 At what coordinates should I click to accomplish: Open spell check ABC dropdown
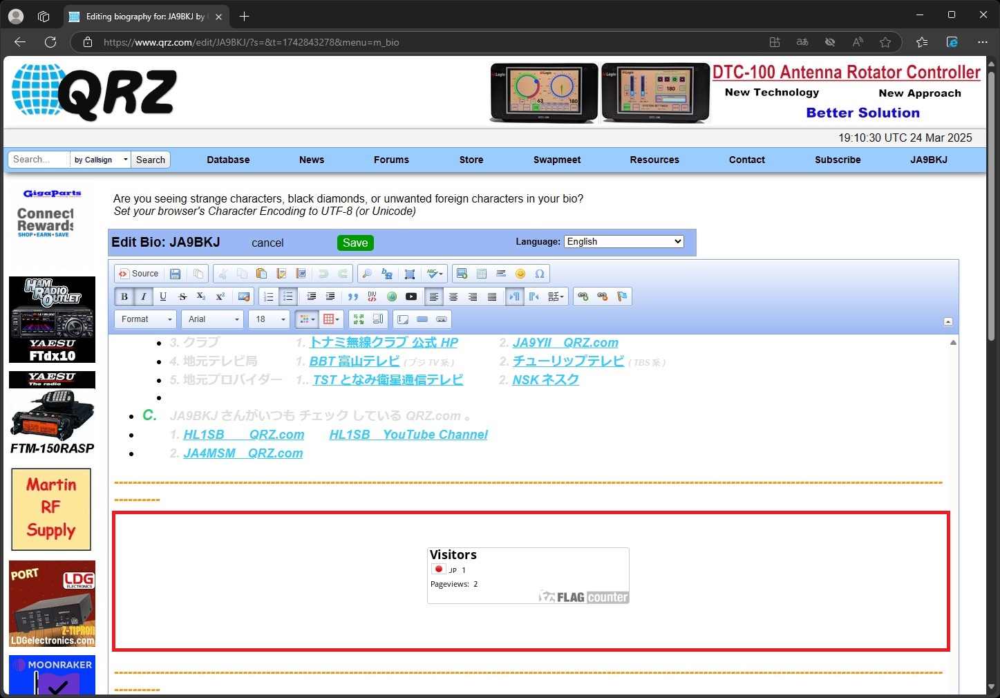[435, 274]
